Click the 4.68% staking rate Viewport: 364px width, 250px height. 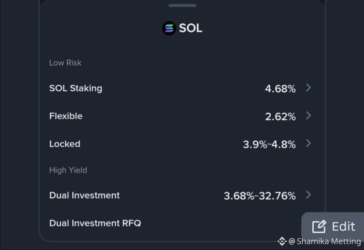coord(280,89)
